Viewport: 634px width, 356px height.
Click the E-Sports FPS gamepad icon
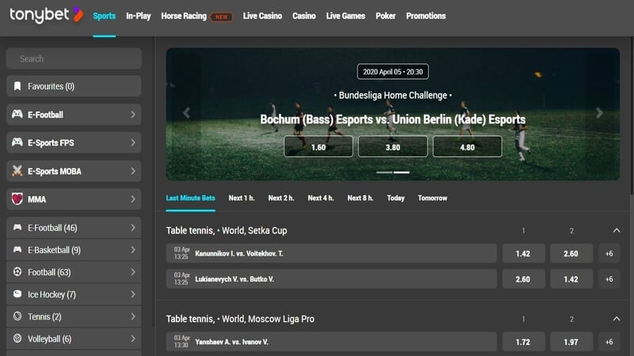pyautogui.click(x=17, y=142)
